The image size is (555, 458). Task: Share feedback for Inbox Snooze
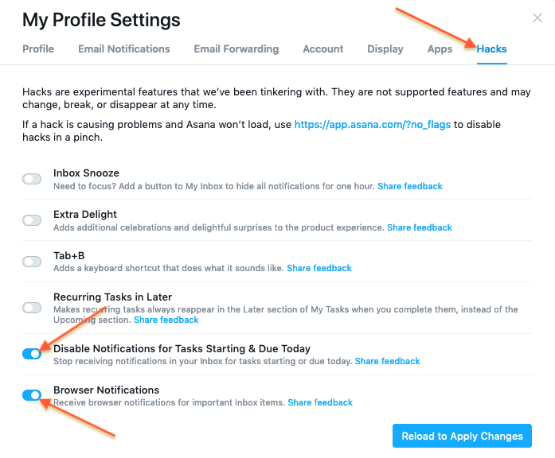point(410,186)
